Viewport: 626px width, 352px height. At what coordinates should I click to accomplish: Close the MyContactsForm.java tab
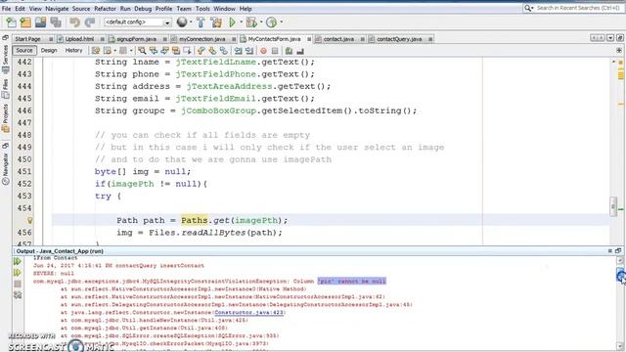coord(309,39)
